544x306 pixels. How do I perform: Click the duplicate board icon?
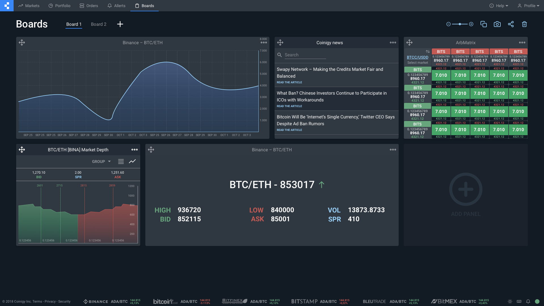[483, 24]
